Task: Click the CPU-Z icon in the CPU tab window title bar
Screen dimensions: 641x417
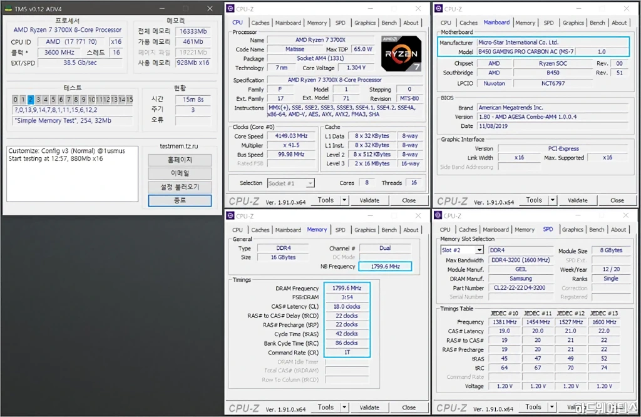Action: (x=230, y=9)
